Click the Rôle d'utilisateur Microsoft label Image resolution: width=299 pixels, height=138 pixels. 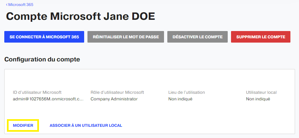pyautogui.click(x=117, y=92)
